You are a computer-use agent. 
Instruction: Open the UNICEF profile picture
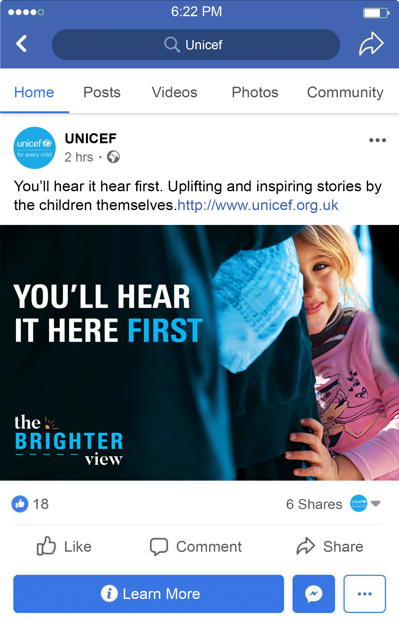35,148
